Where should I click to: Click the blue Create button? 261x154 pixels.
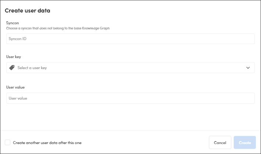[245, 143]
